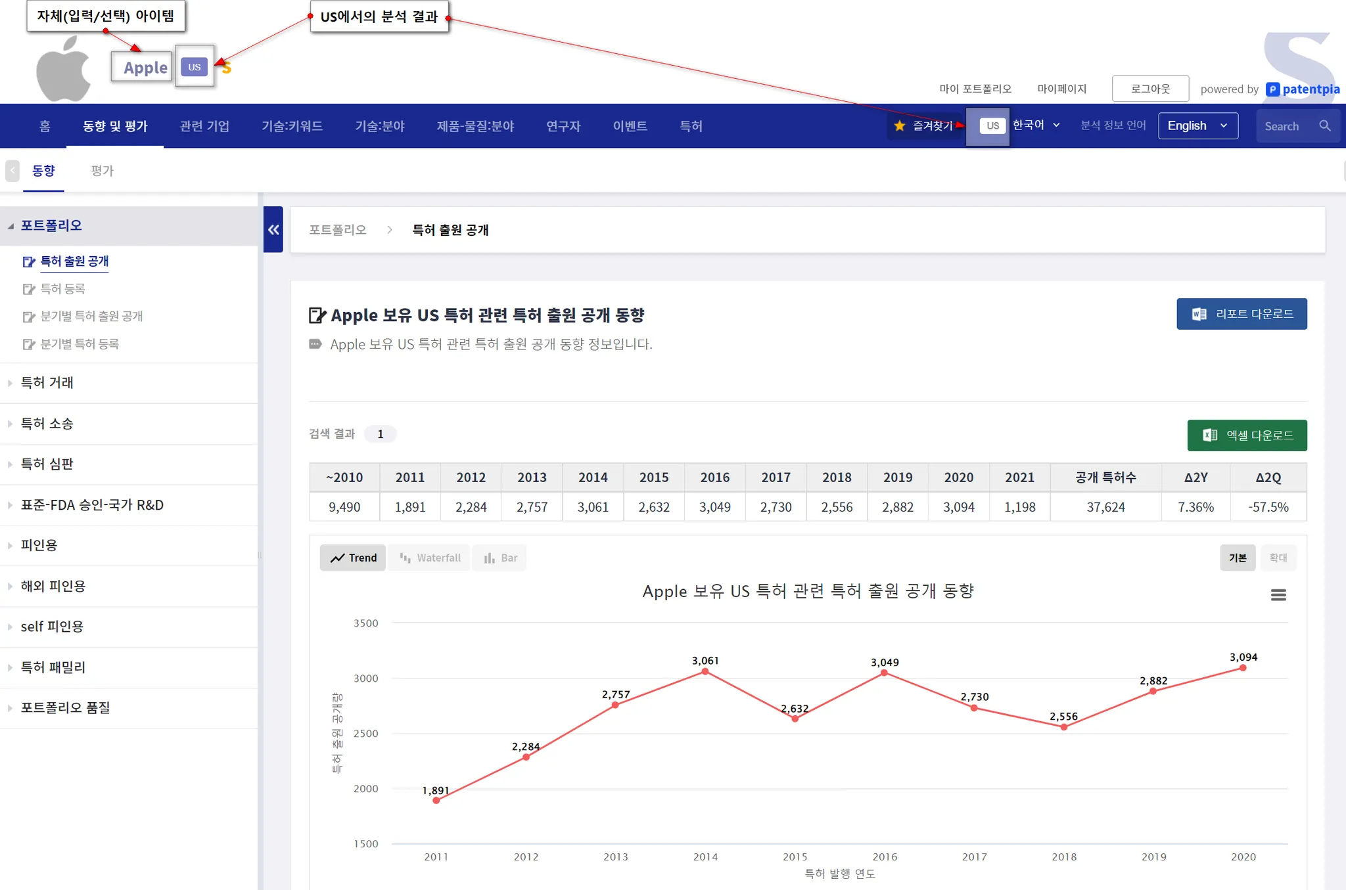This screenshot has height=890, width=1346.
Task: Click the 엑셀 다운로드 button
Action: coord(1246,435)
